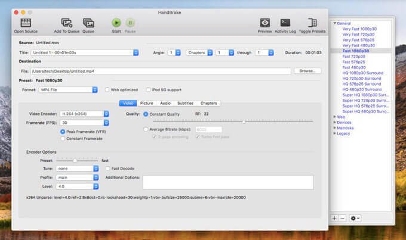Image resolution: width=406 pixels, height=240 pixels.
Task: Toggle Turbo first pass checkbox
Action: point(197,136)
